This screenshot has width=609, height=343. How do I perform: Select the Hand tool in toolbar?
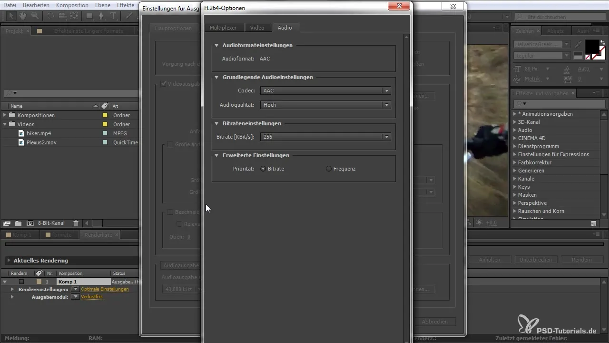[23, 16]
